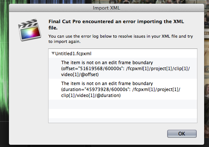Dismiss the dialog with the OK button

click(x=182, y=134)
